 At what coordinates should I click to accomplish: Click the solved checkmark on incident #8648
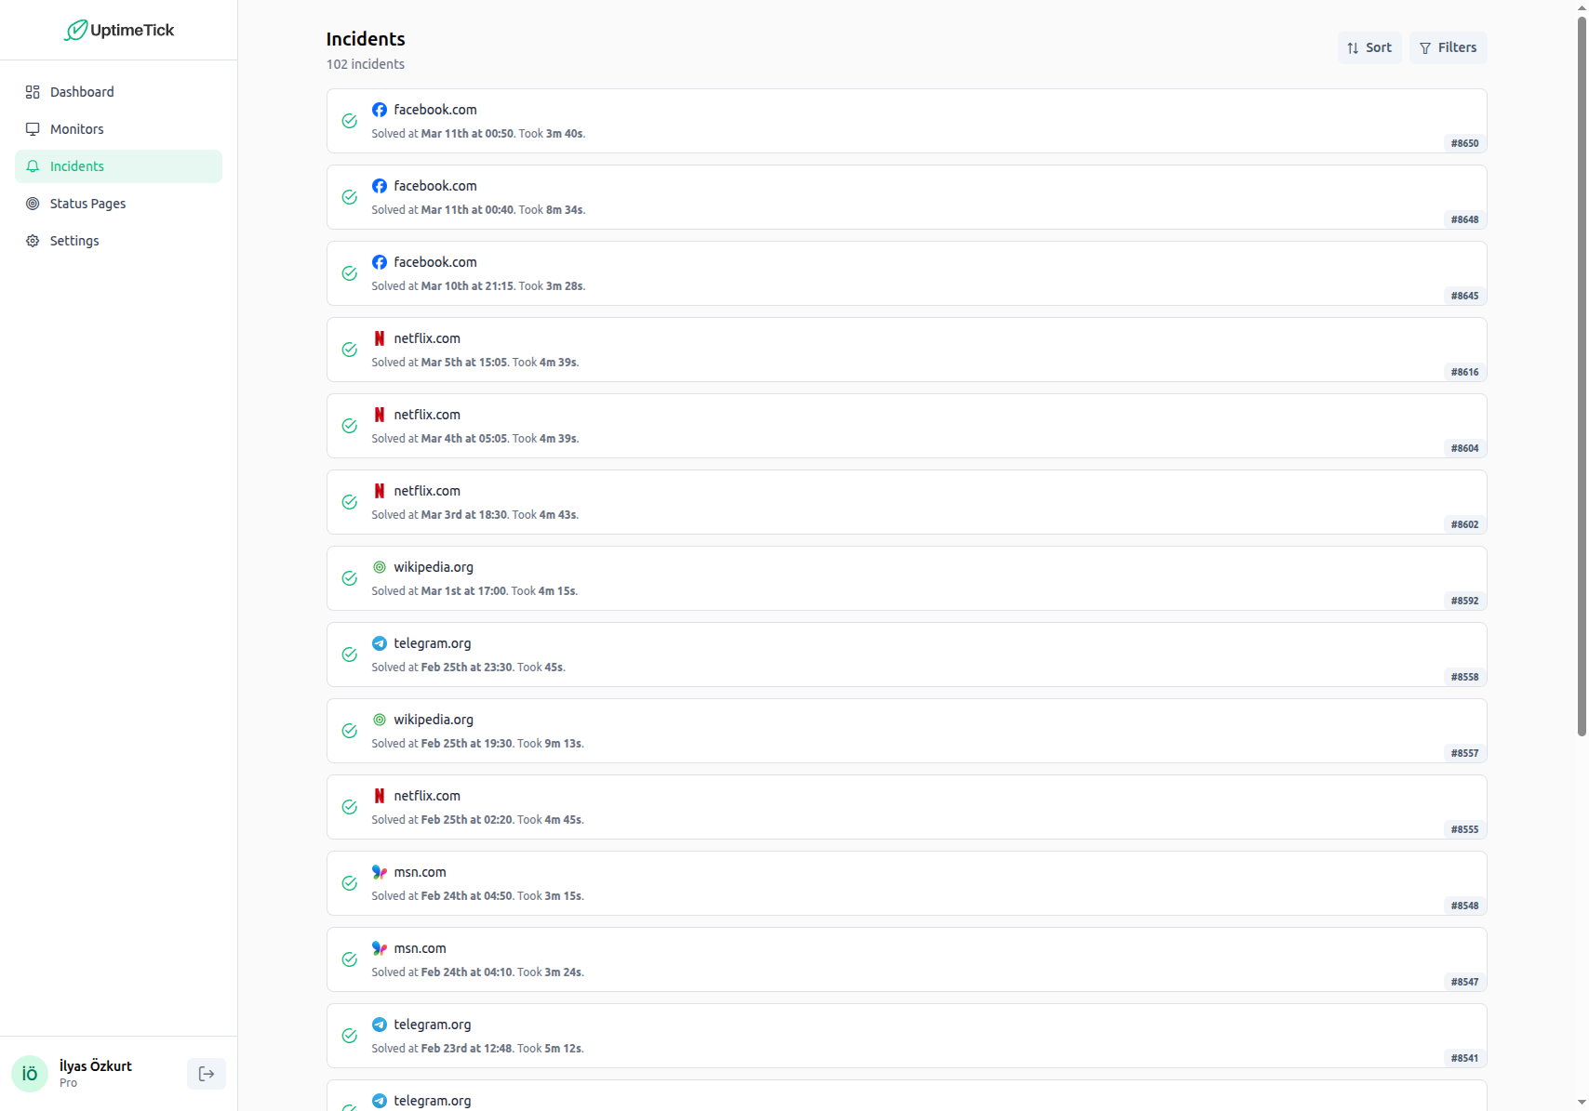tap(350, 197)
